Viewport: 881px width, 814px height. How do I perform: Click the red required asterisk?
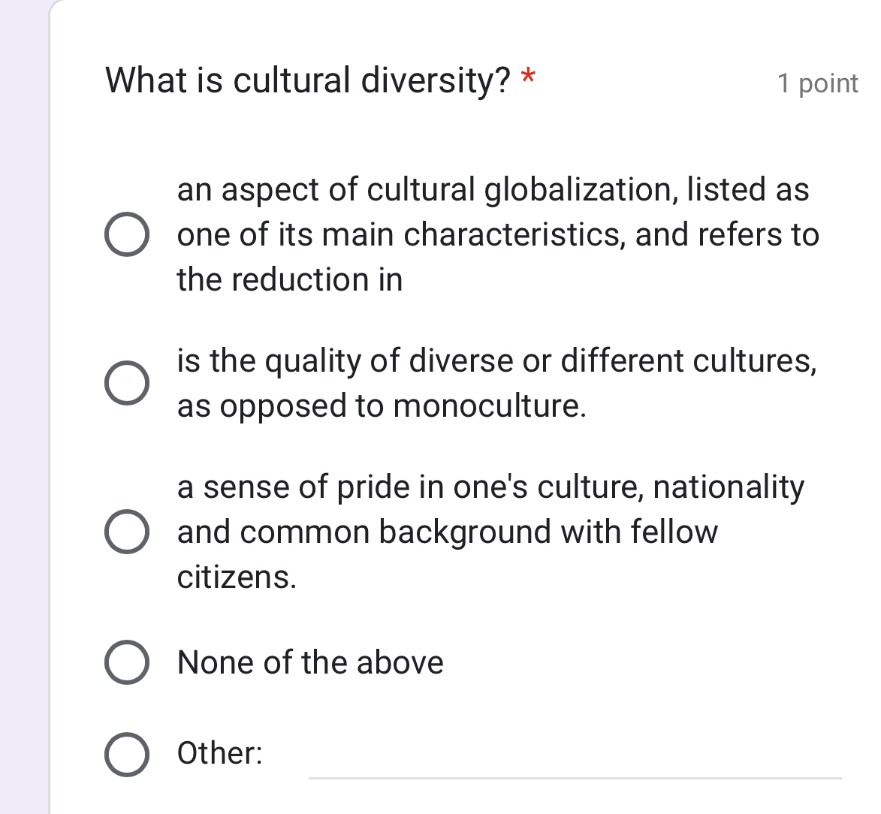[x=529, y=78]
